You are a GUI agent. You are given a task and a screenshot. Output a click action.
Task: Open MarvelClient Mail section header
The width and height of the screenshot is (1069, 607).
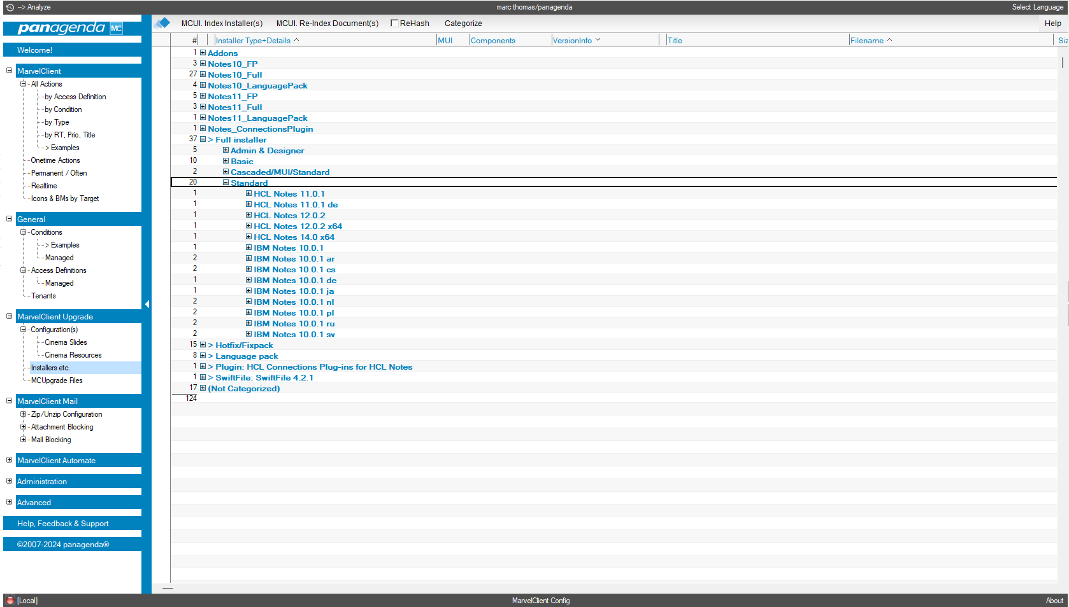78,401
